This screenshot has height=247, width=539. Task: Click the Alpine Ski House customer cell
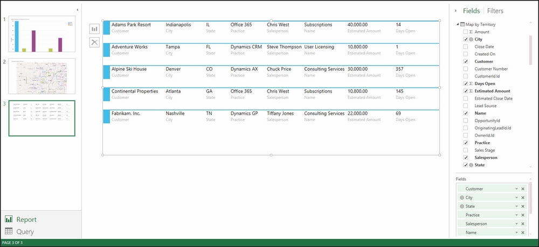pos(129,69)
